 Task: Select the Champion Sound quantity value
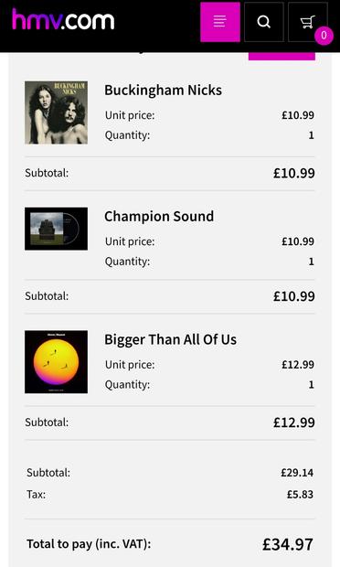point(311,261)
